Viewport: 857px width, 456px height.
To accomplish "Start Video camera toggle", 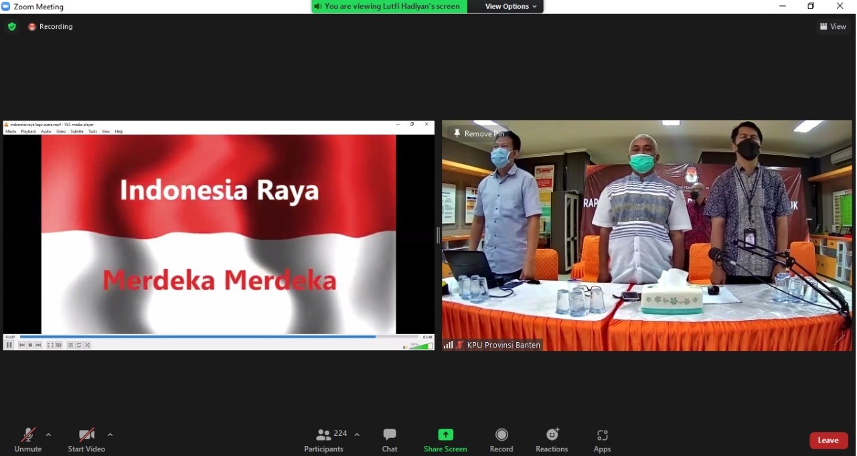I will tap(86, 439).
